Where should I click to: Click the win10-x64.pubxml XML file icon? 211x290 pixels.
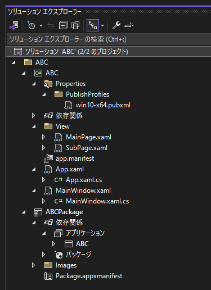tap(68, 105)
